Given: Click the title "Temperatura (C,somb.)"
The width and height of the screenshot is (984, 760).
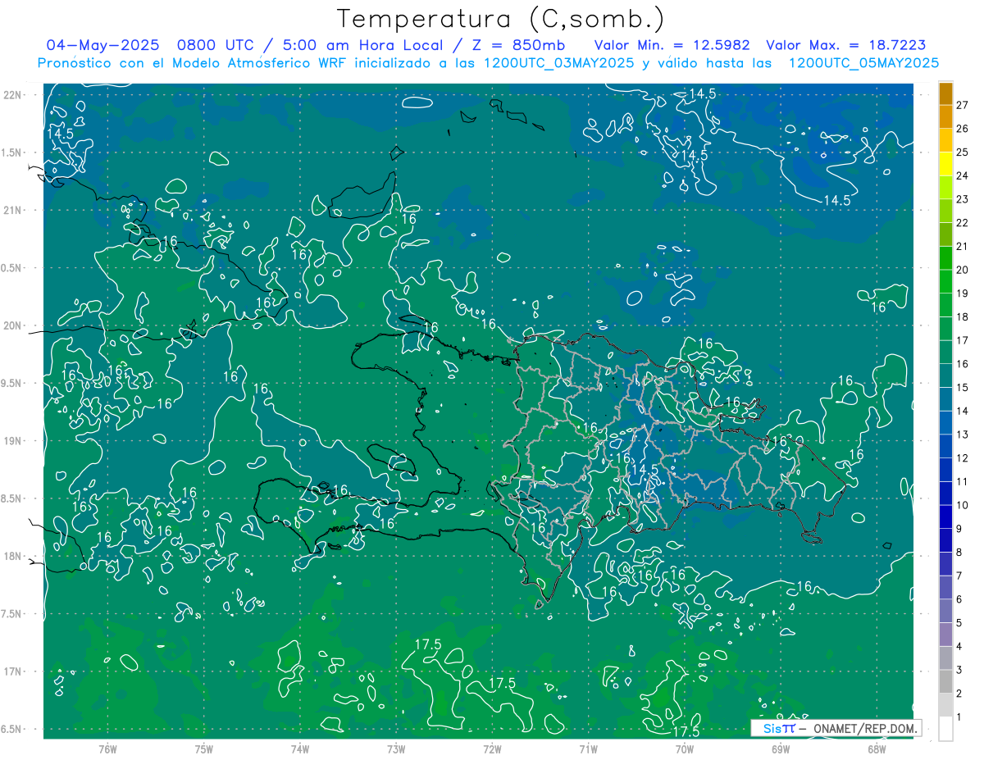Looking at the screenshot, I should (x=501, y=19).
